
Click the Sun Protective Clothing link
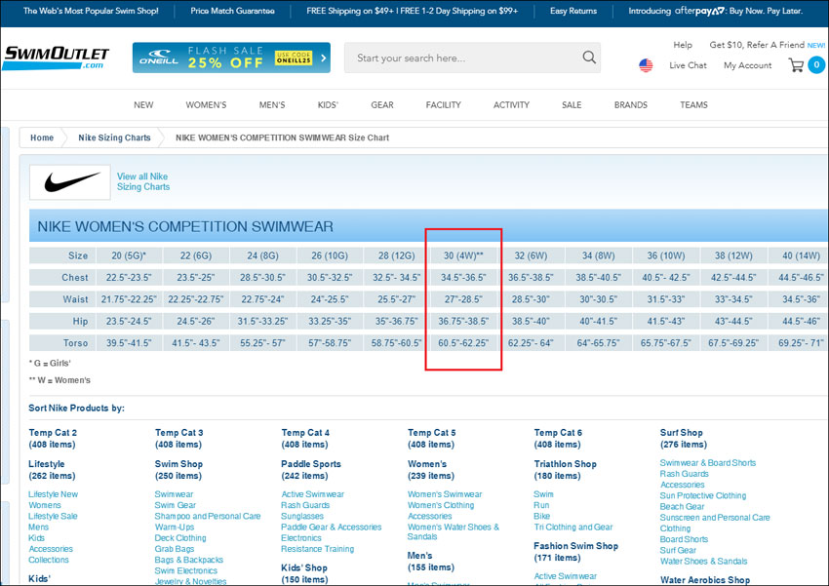pyautogui.click(x=702, y=495)
